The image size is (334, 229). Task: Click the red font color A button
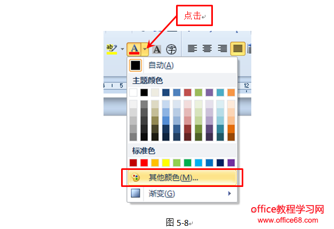tap(134, 49)
